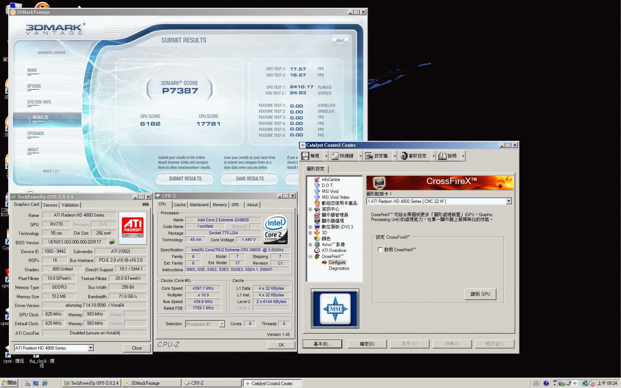Switch to the Validation tab in GPU-Z
The width and height of the screenshot is (621, 388).
pyautogui.click(x=70, y=205)
